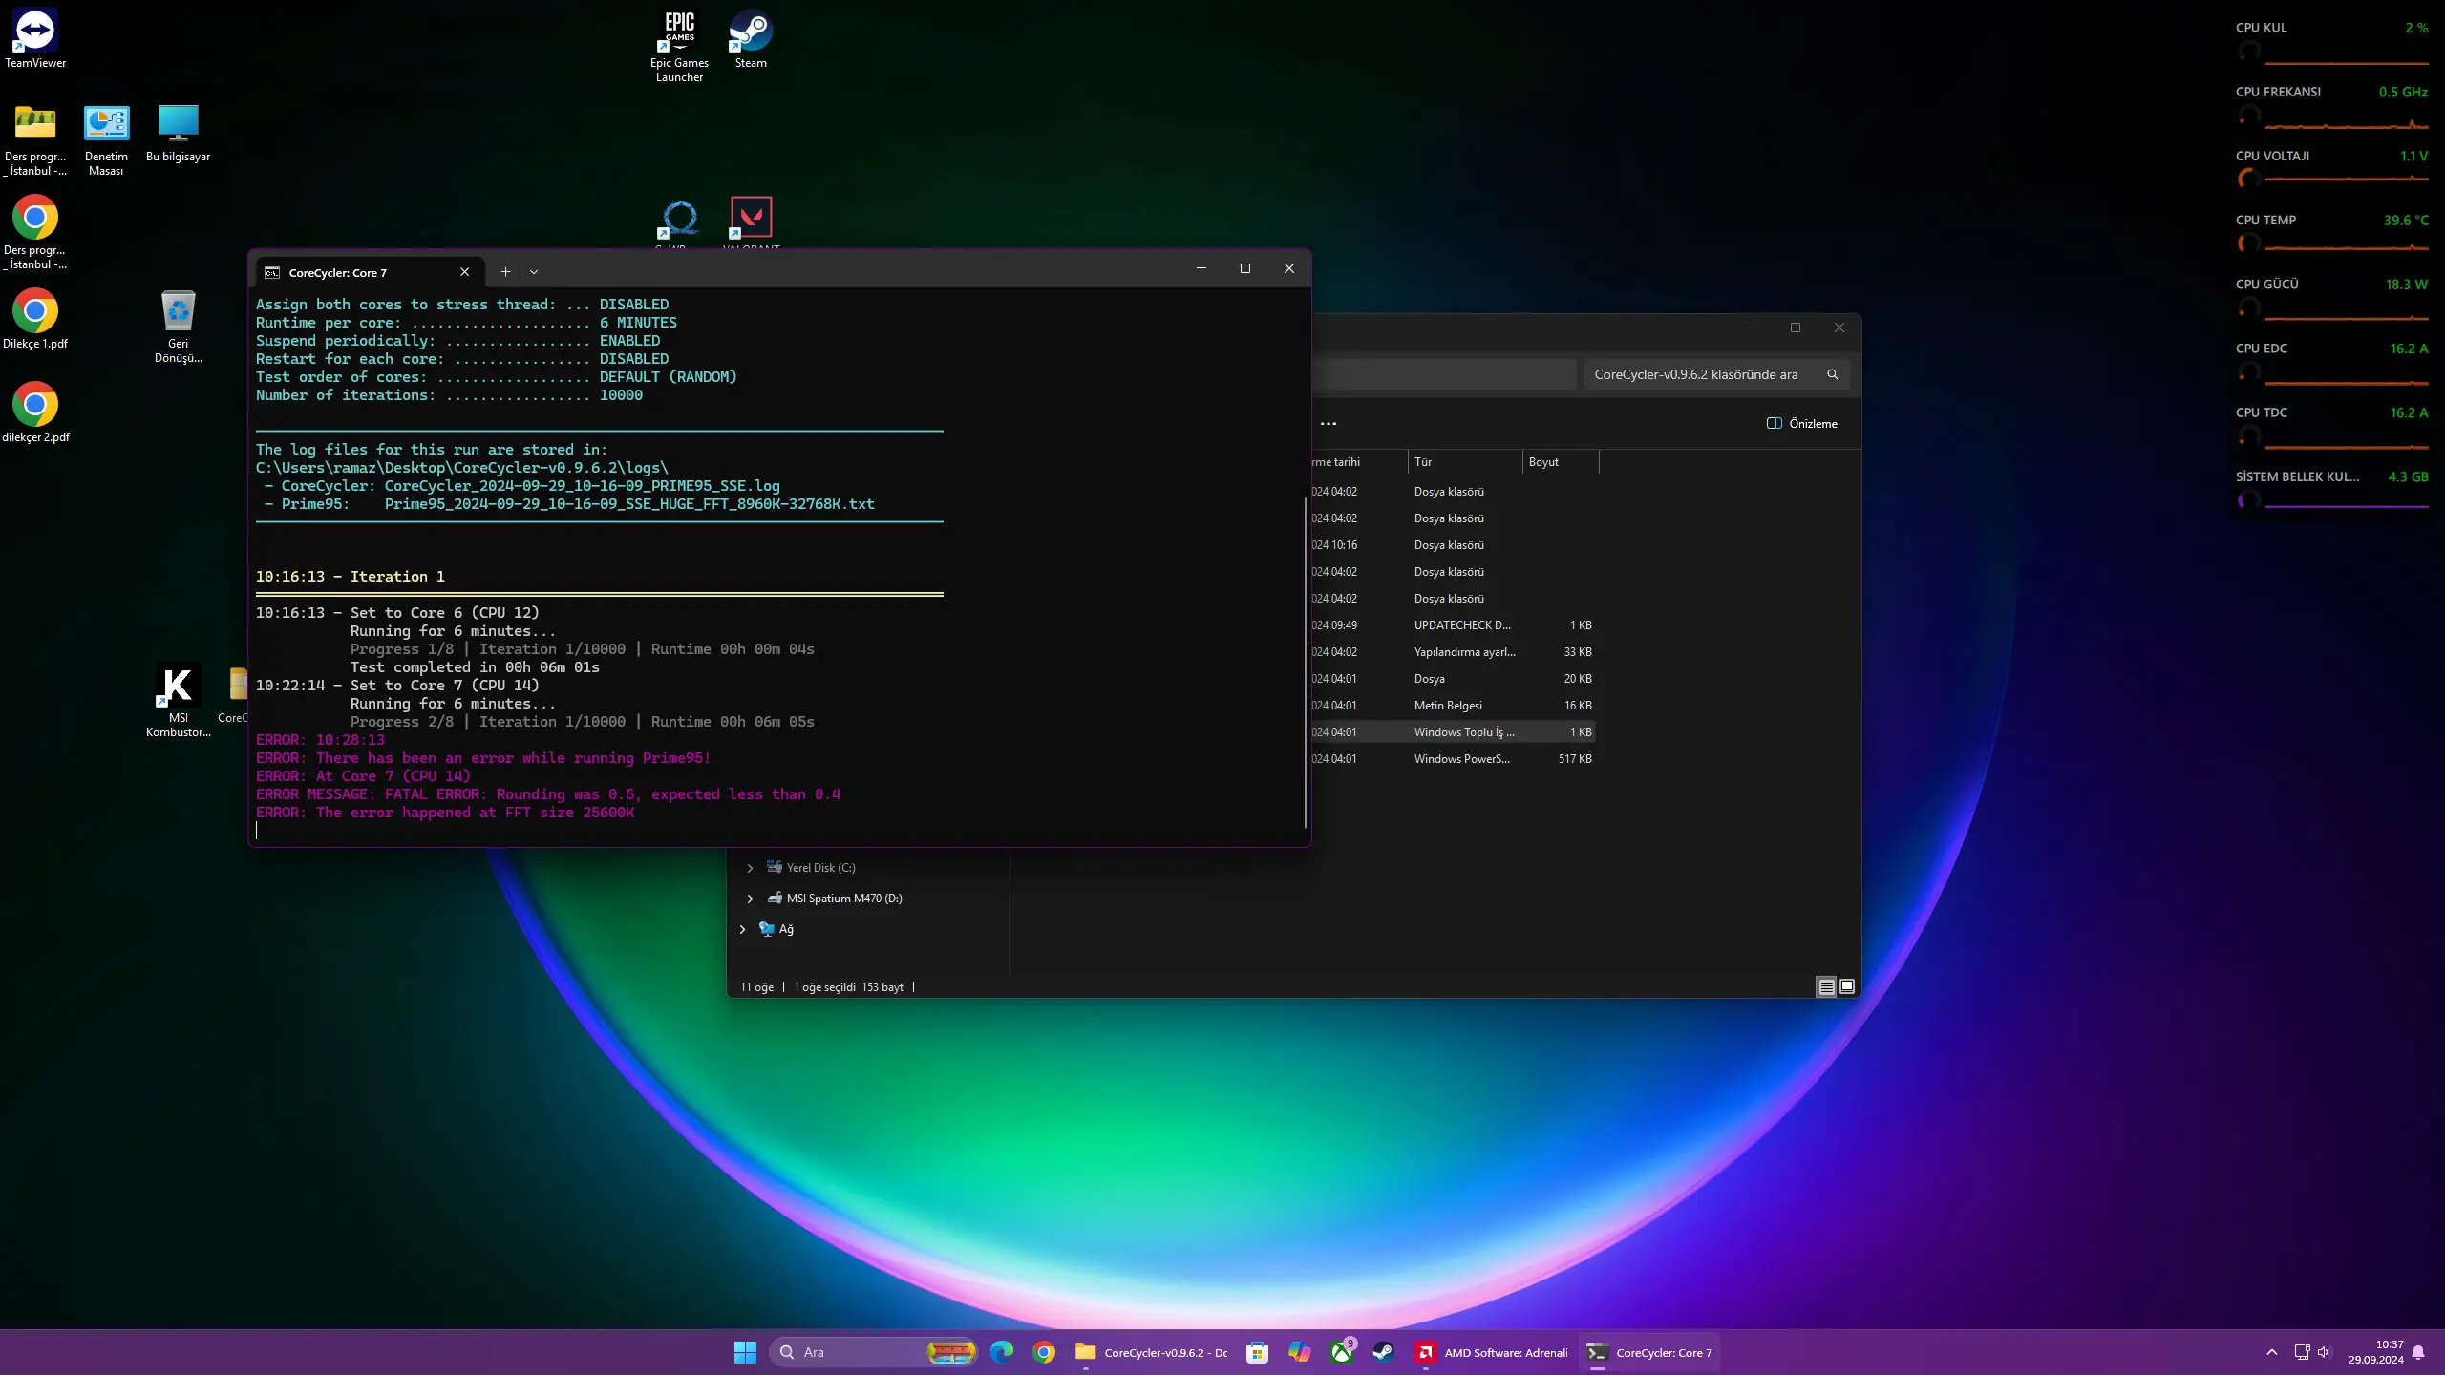2445x1375 pixels.
Task: Open the taskbar clock and date
Action: coord(2375,1352)
